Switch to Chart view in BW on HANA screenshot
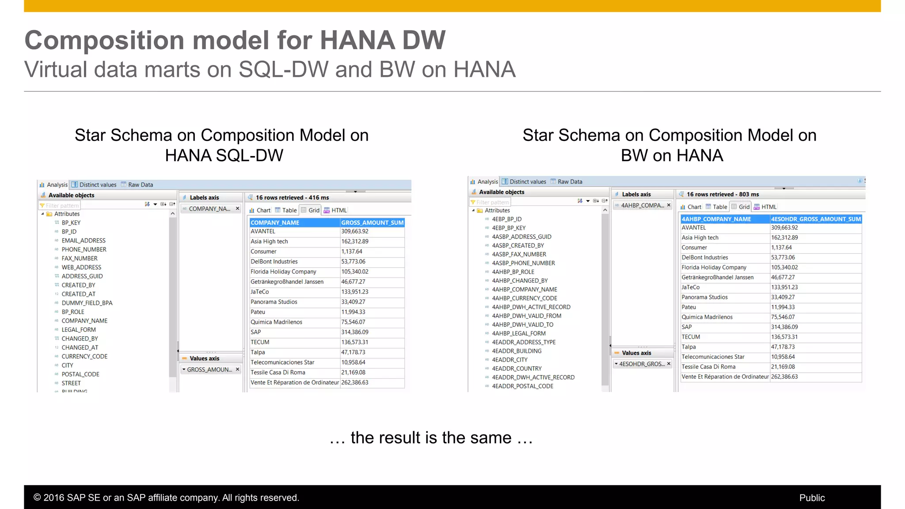 point(691,207)
